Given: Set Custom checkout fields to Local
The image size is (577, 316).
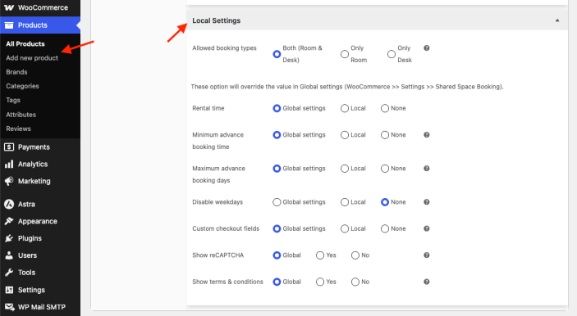Looking at the screenshot, I should click(345, 228).
